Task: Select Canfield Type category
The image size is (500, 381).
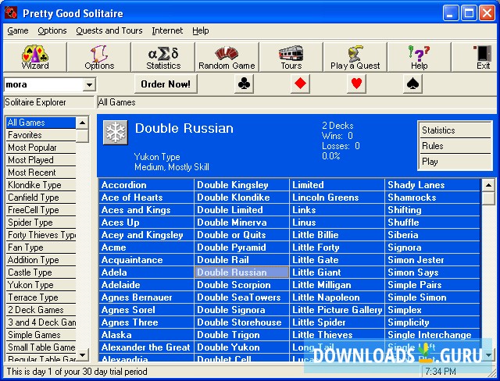Action: (41, 198)
